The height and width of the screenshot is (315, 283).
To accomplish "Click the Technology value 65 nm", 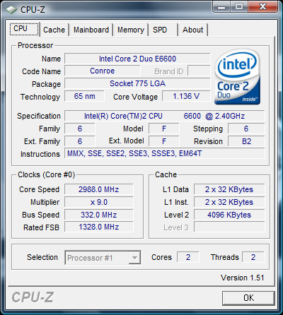I will (84, 96).
